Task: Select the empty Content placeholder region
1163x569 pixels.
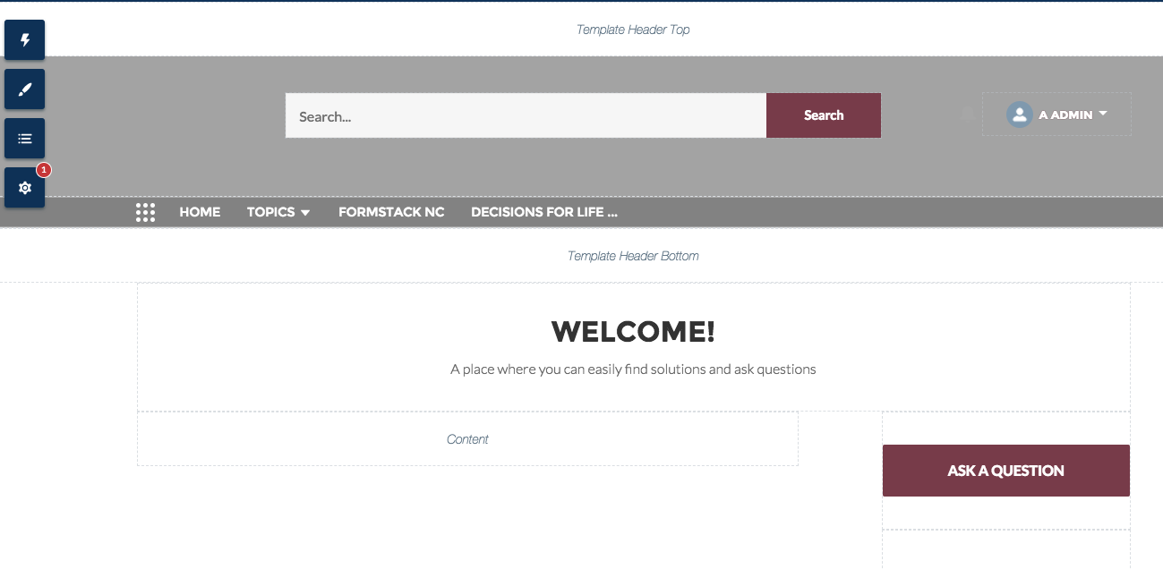Action: pyautogui.click(x=467, y=439)
